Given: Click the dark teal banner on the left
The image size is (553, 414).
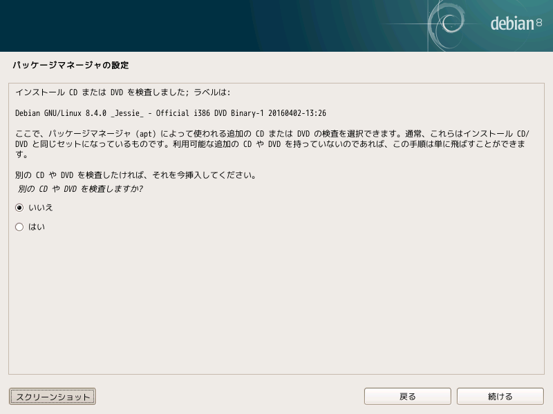Looking at the screenshot, I should click(138, 26).
